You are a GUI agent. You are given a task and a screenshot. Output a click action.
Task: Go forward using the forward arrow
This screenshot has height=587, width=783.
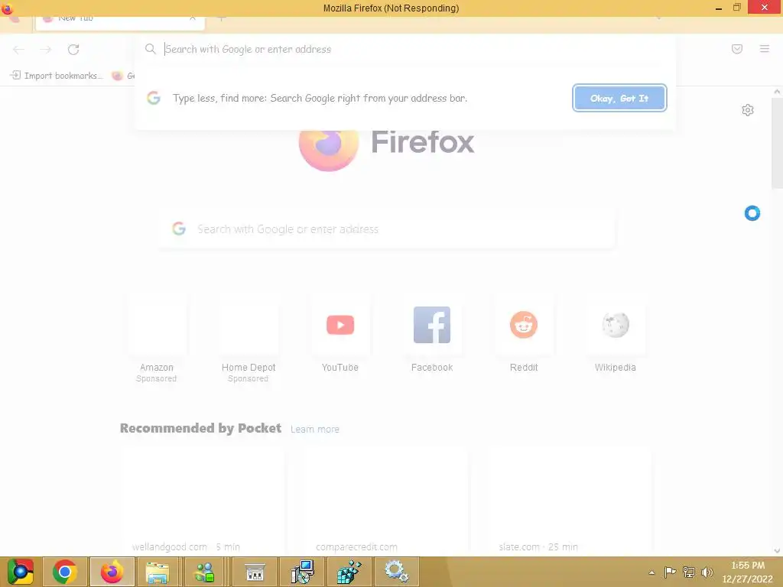(45, 50)
